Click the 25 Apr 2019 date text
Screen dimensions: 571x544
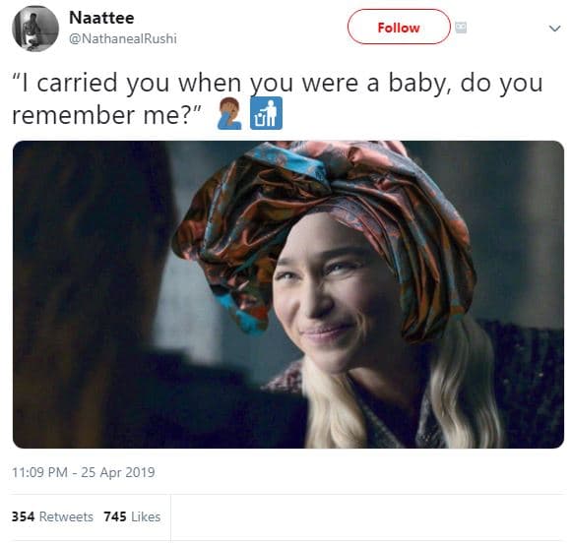118,472
